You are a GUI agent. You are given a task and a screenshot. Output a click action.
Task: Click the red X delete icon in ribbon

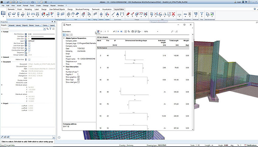pos(173,14)
